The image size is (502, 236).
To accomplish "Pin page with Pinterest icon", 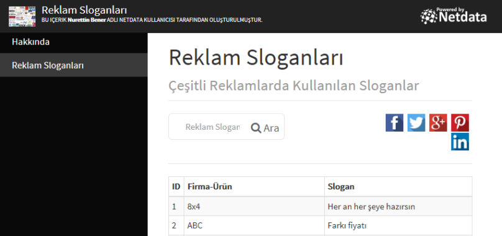I will (x=460, y=122).
